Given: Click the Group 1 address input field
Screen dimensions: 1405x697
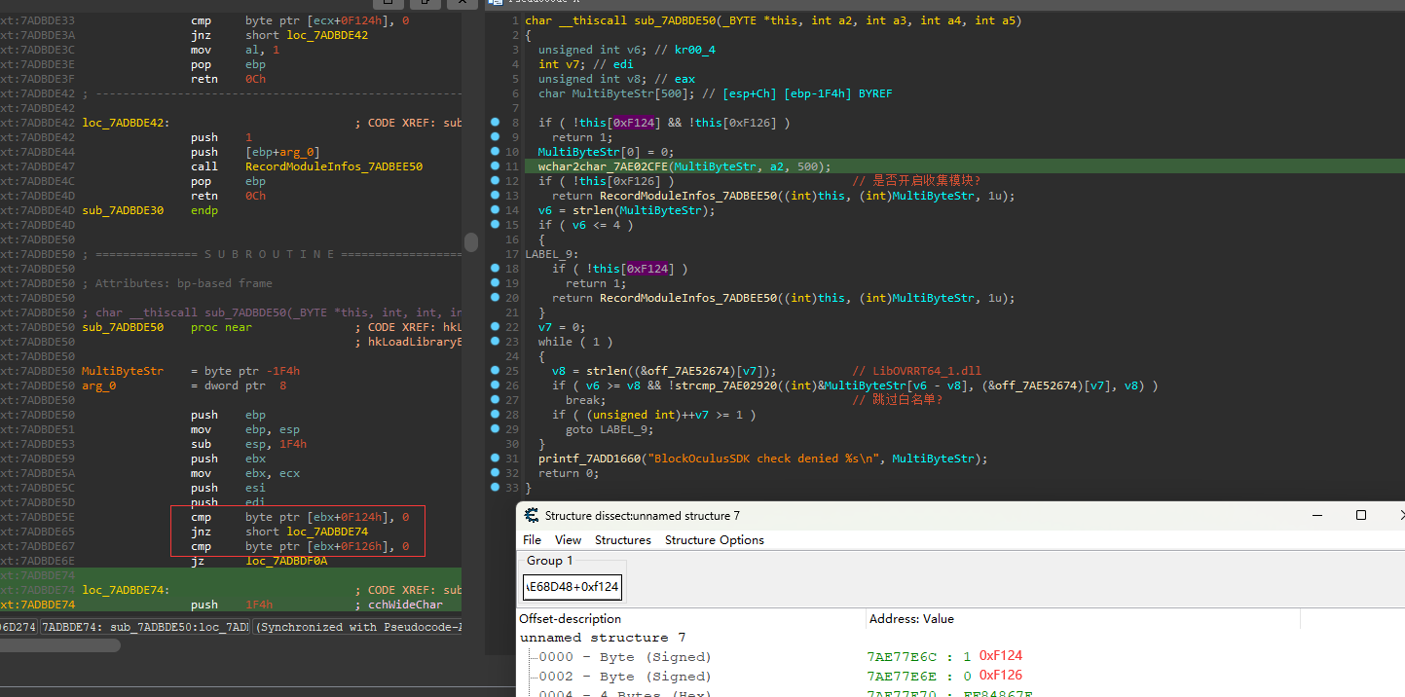Looking at the screenshot, I should pos(572,587).
